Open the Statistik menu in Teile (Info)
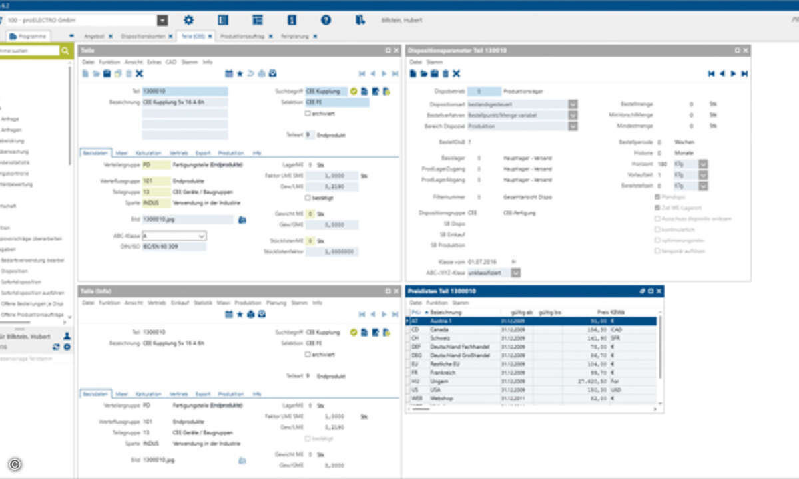Image resolution: width=799 pixels, height=479 pixels. click(202, 303)
